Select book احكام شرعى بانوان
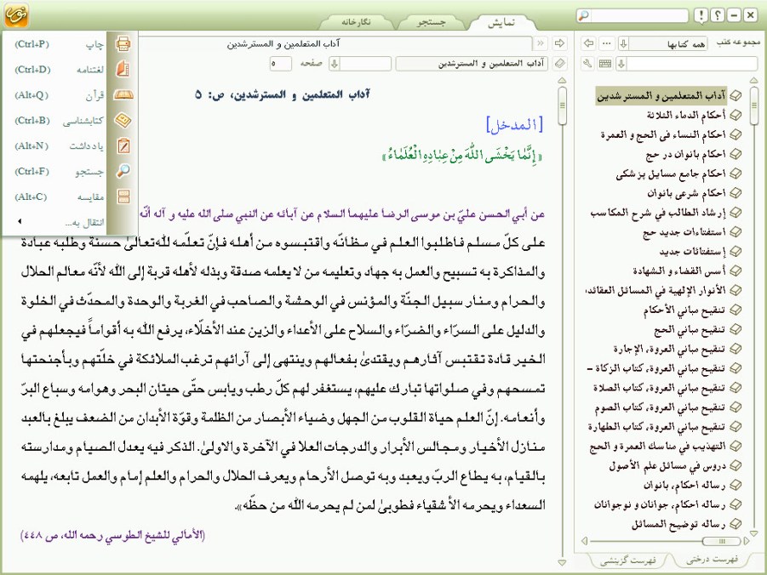This screenshot has height=575, width=767. [686, 194]
